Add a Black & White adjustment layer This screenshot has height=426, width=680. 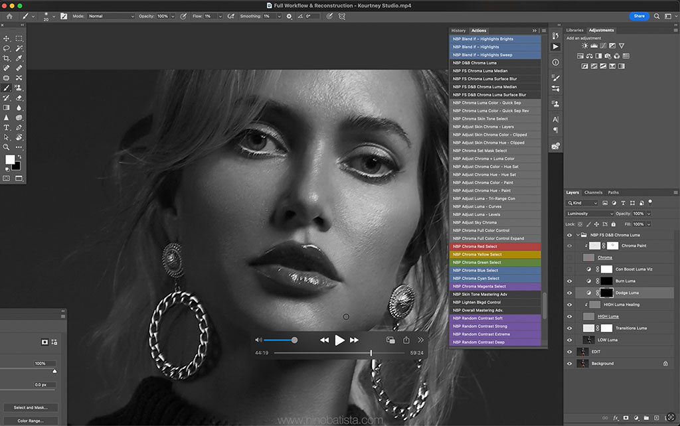tap(598, 56)
